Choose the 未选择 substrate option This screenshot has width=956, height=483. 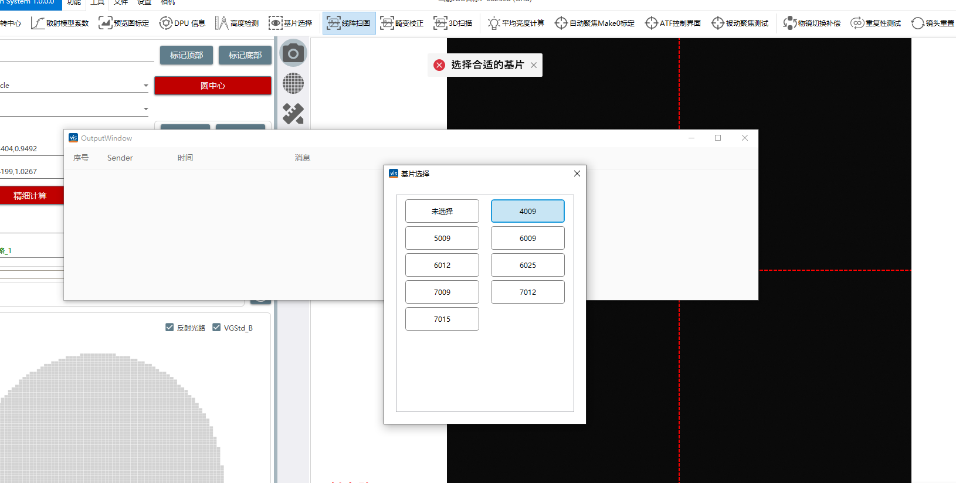pyautogui.click(x=442, y=211)
